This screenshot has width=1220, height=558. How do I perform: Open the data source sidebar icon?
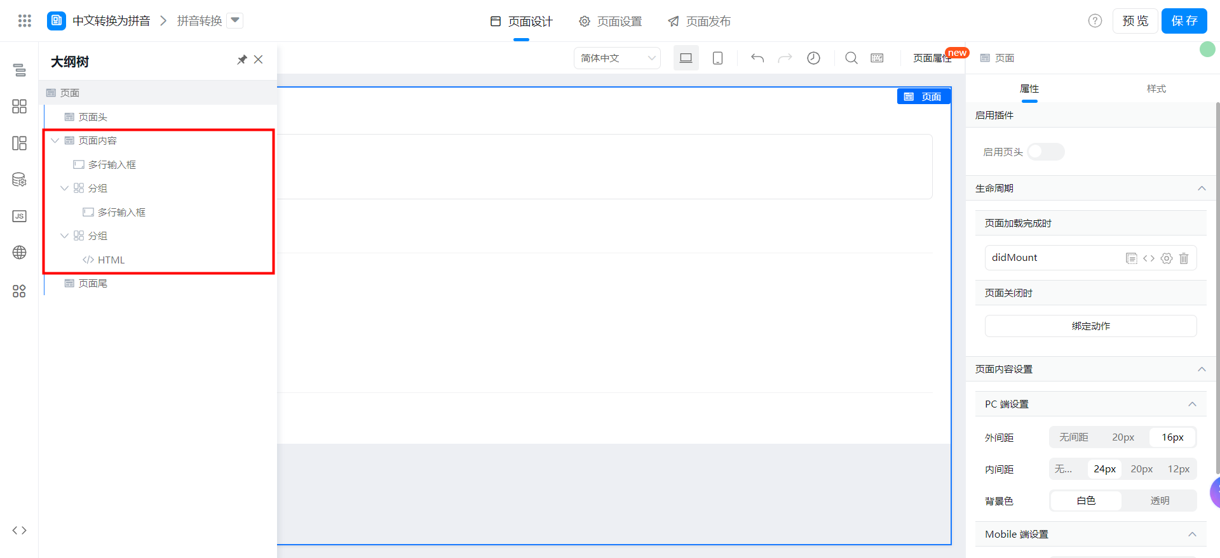tap(20, 180)
